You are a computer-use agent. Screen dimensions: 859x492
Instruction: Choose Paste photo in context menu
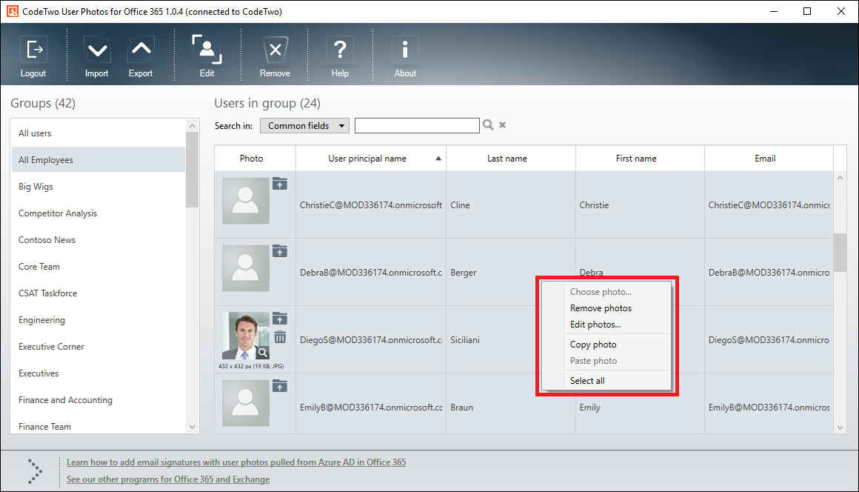pyautogui.click(x=593, y=361)
